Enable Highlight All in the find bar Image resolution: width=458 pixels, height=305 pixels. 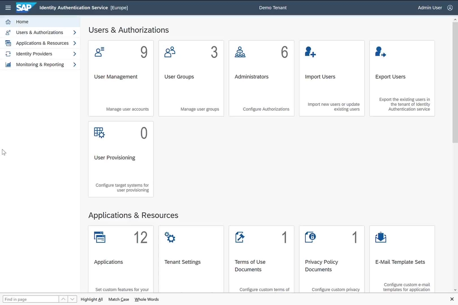(x=92, y=299)
